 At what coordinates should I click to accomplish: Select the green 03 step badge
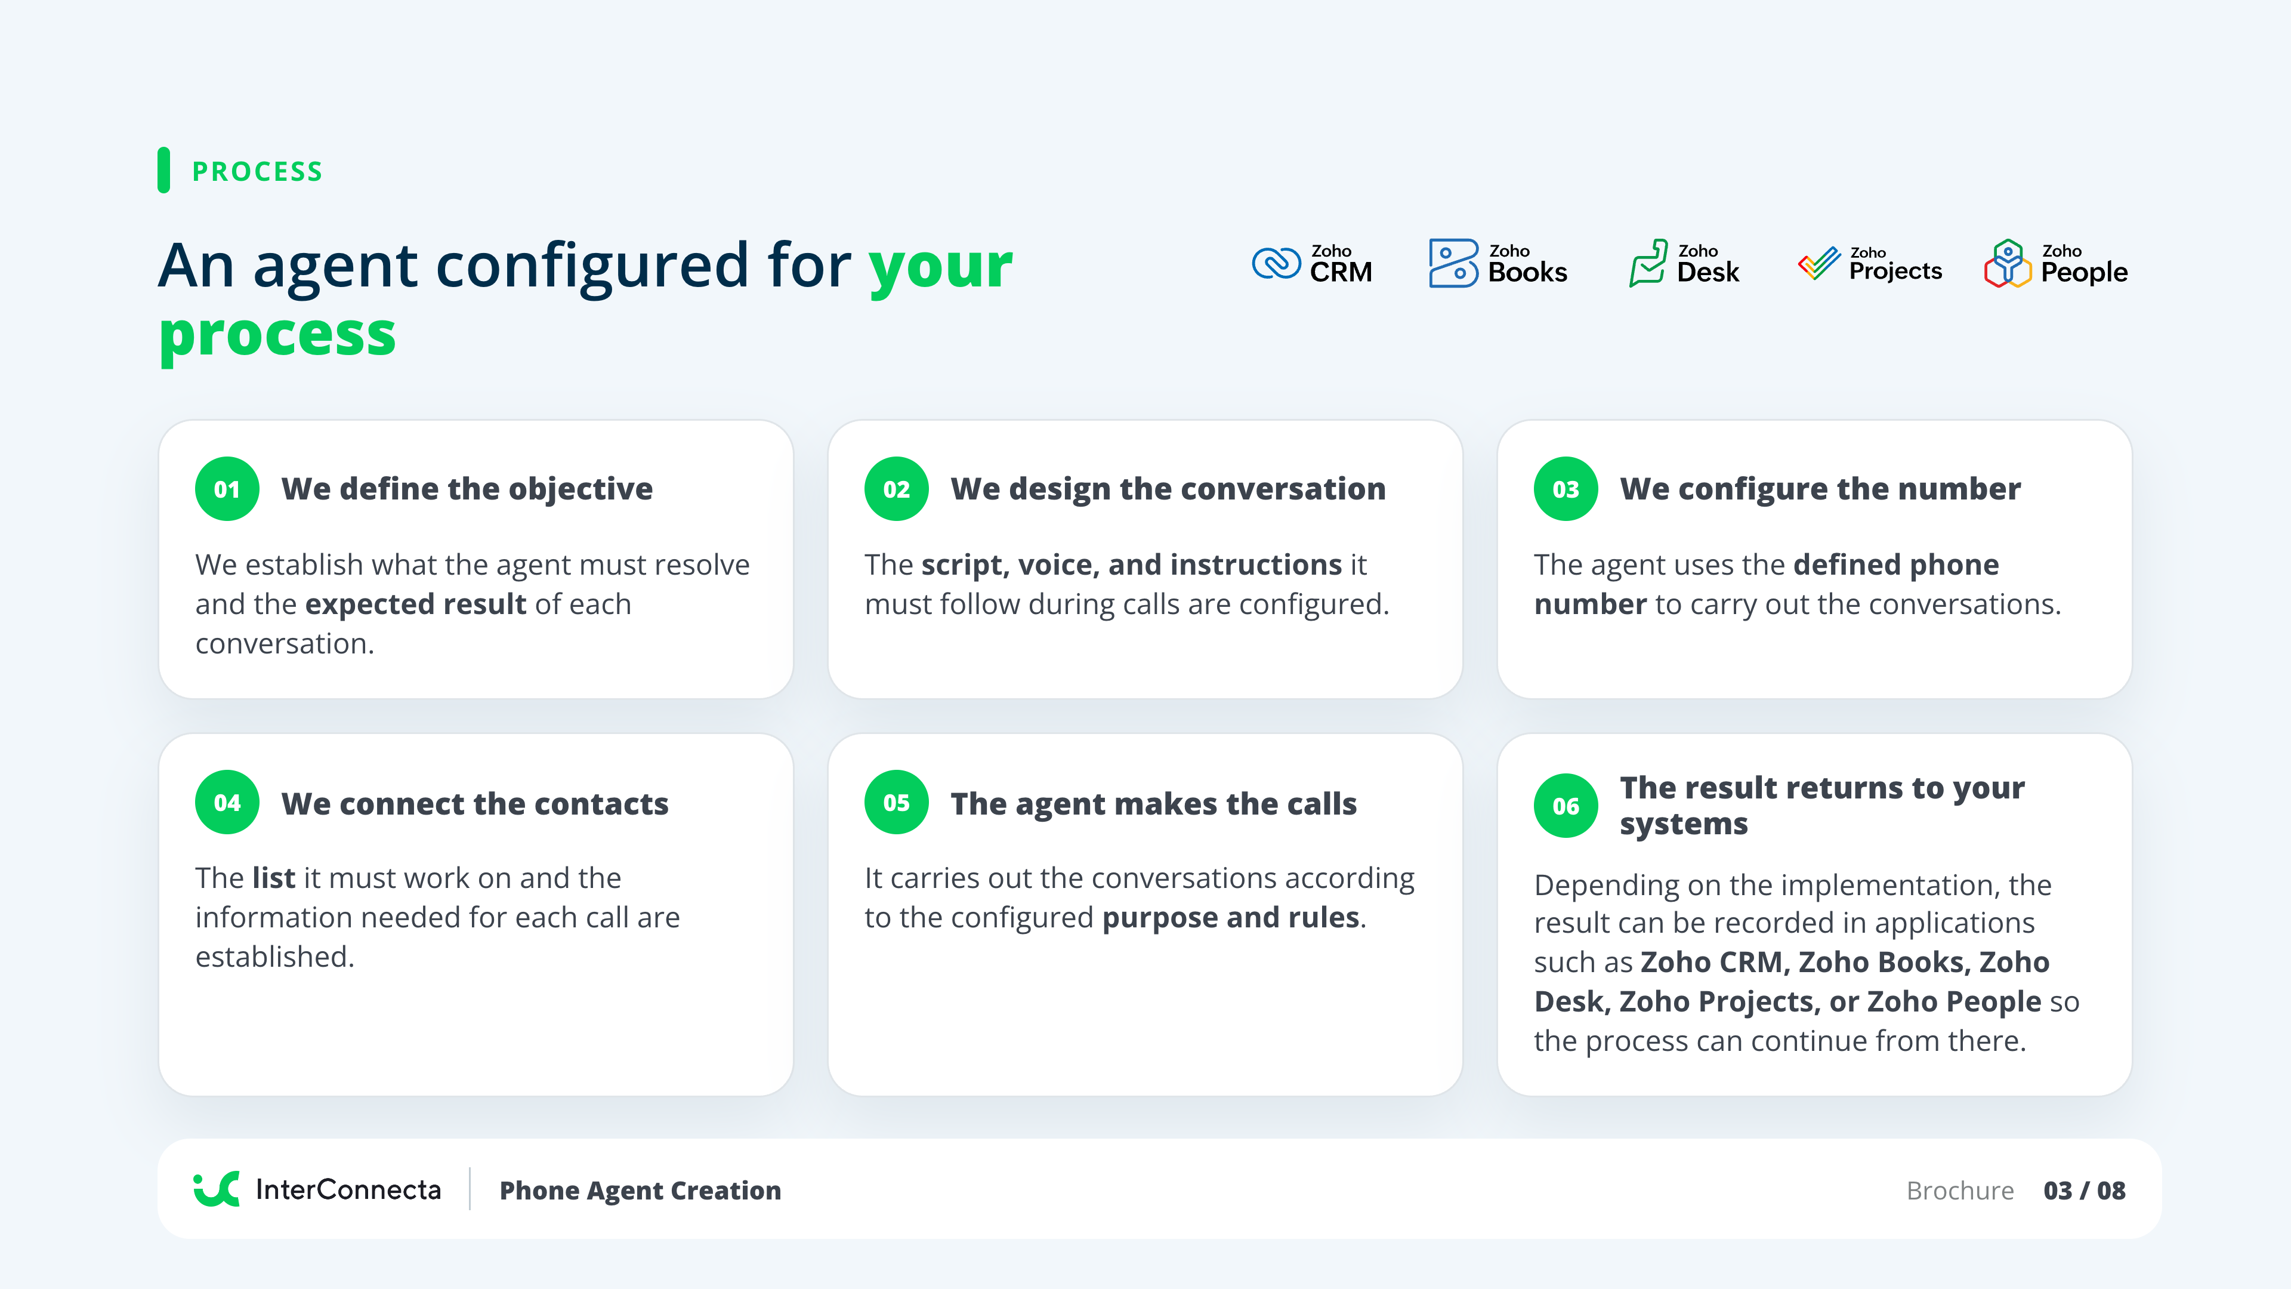click(x=1566, y=489)
